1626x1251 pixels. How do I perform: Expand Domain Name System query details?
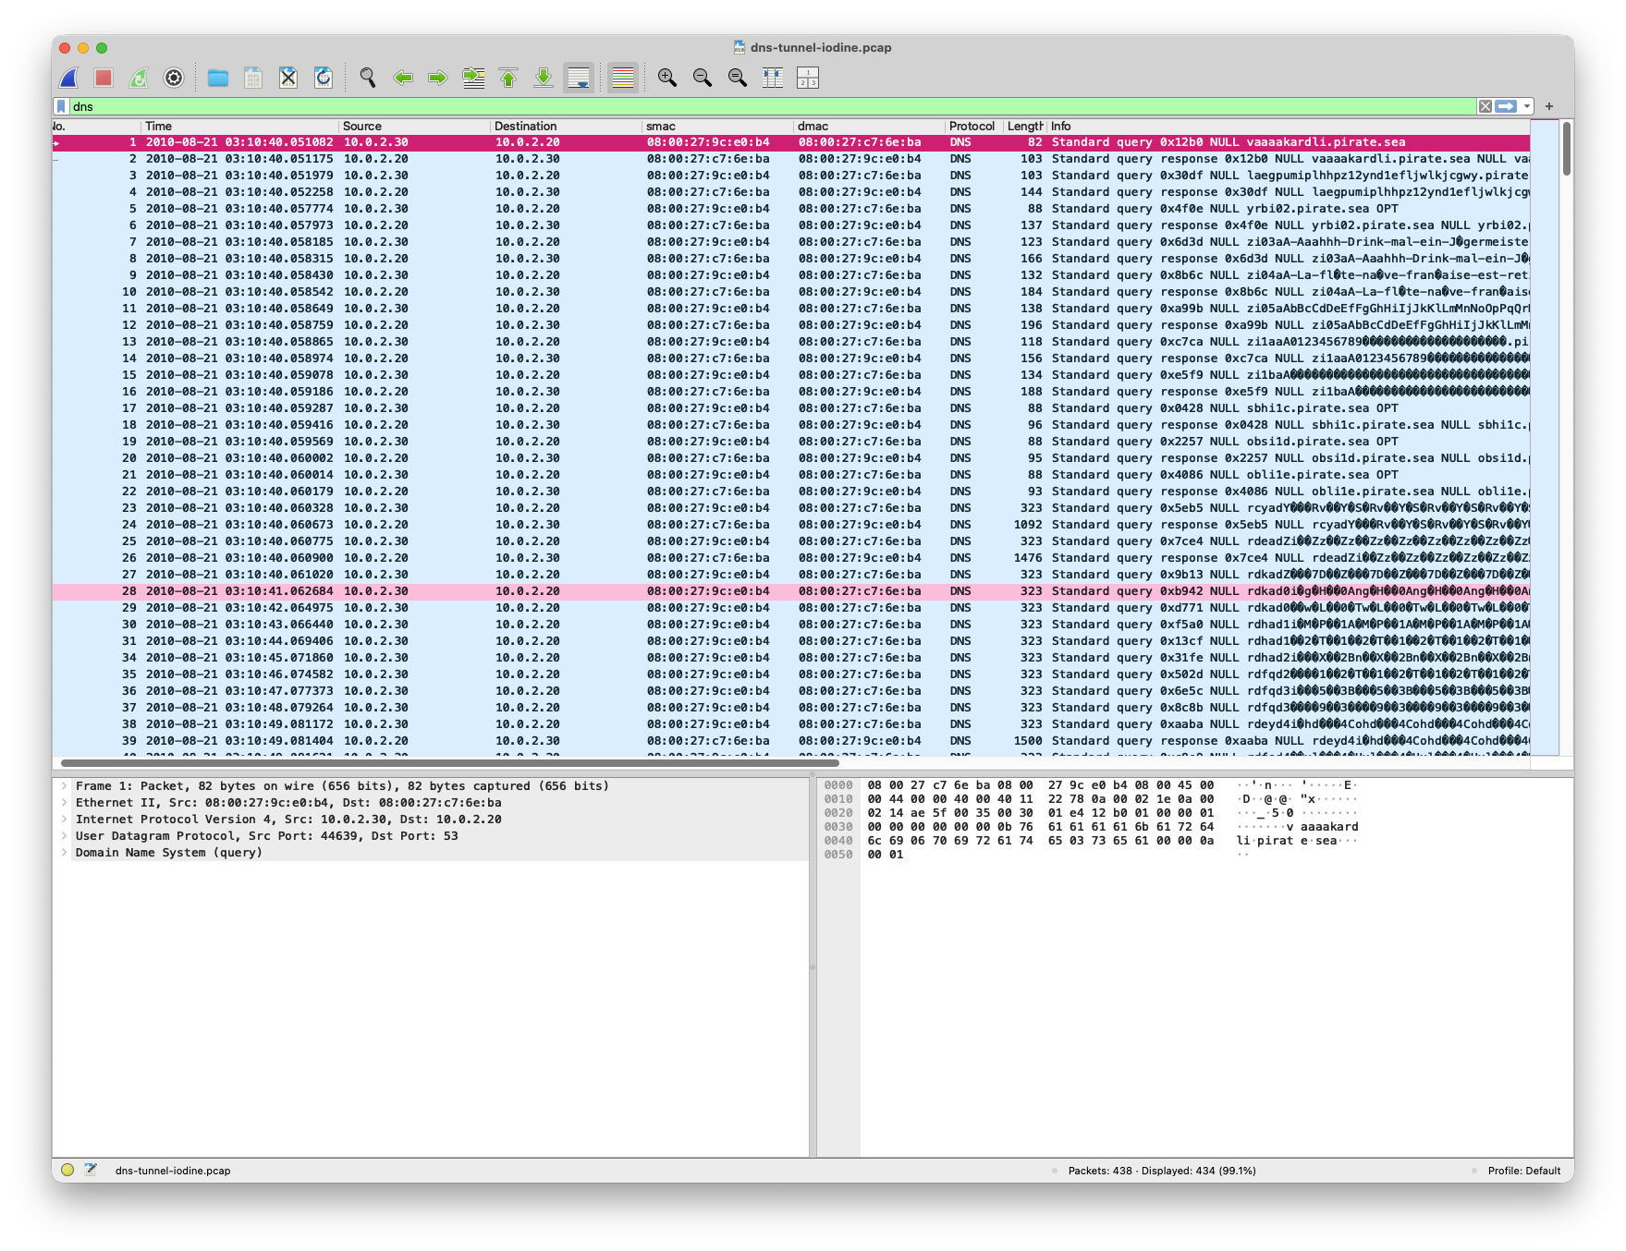pos(64,853)
